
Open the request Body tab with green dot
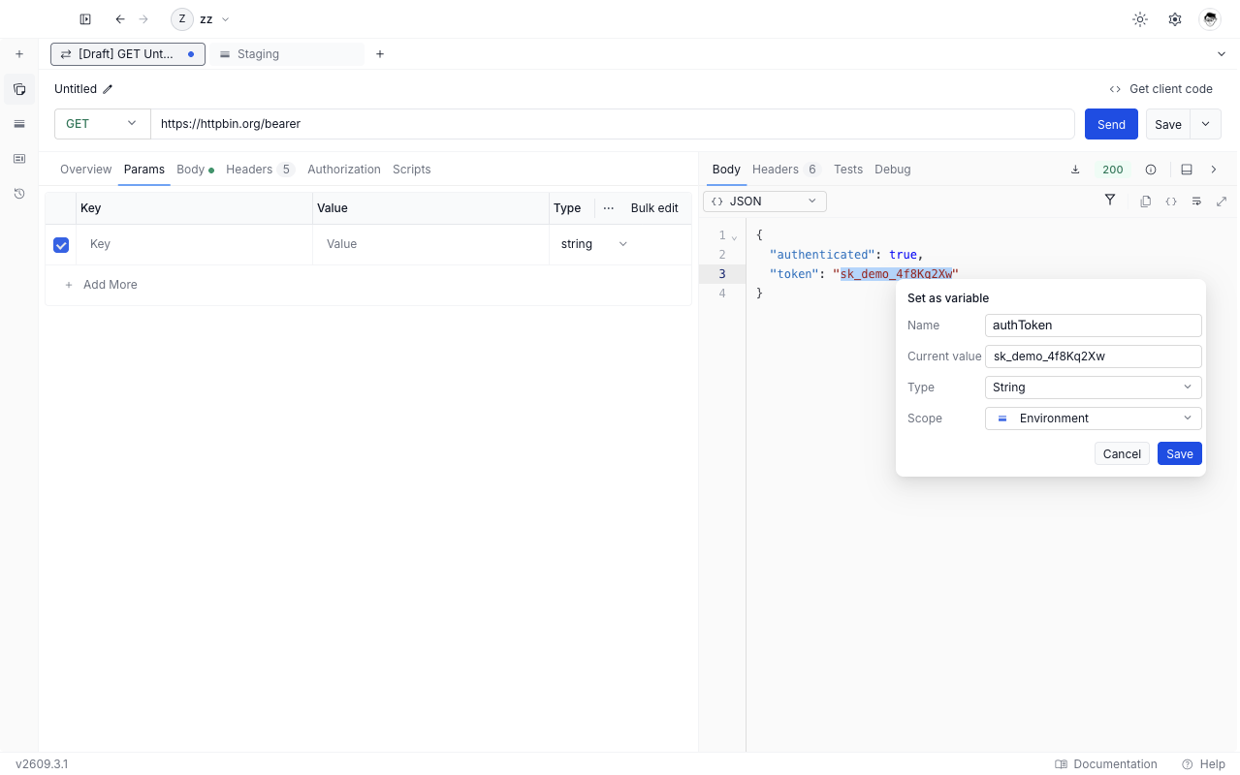tap(195, 170)
